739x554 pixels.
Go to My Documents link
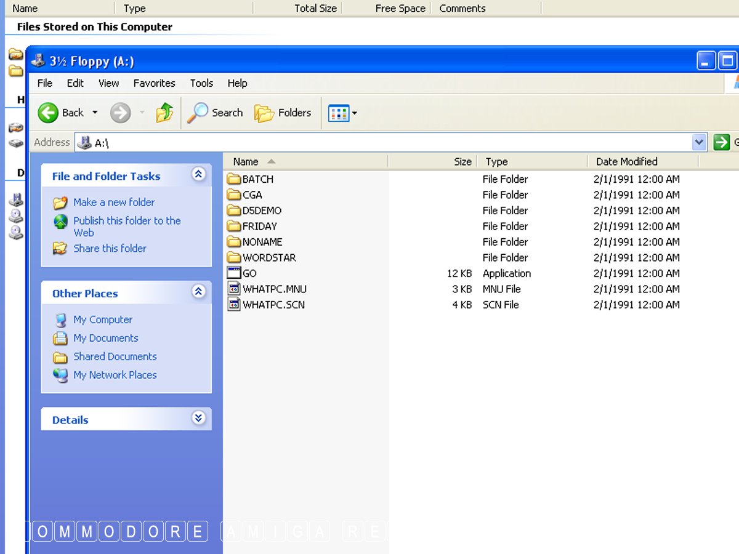coord(105,338)
